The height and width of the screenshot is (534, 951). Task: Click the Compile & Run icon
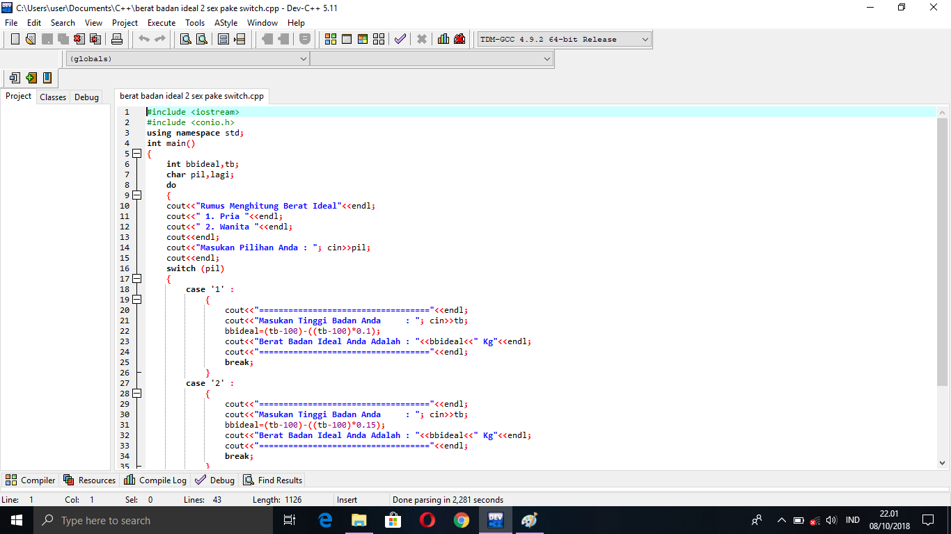363,39
